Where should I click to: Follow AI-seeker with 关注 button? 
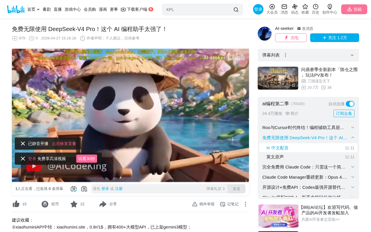pyautogui.click(x=334, y=38)
